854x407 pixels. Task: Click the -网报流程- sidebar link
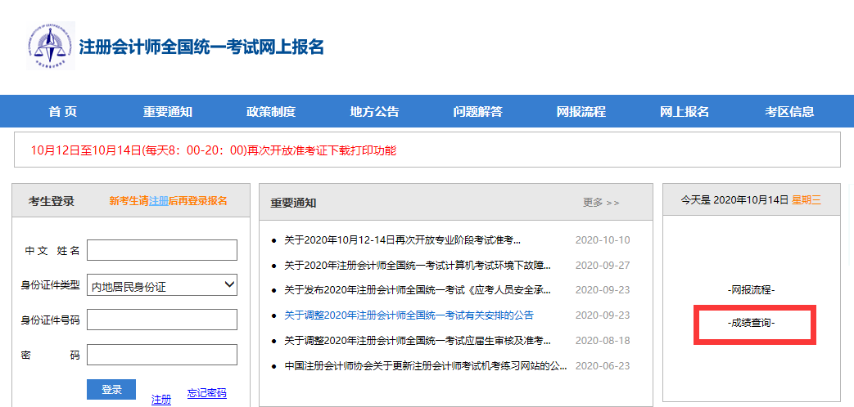click(751, 290)
